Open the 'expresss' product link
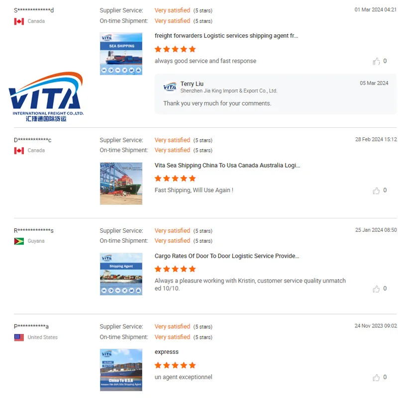The width and height of the screenshot is (398, 398). (x=167, y=352)
